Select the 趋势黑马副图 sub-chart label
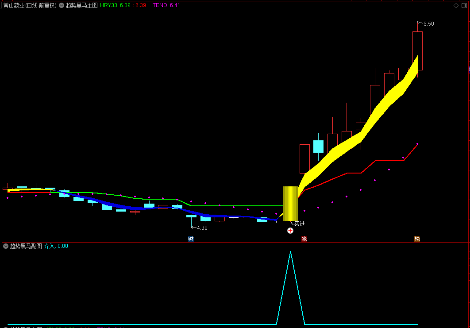This screenshot has height=328, width=470. tap(26, 246)
